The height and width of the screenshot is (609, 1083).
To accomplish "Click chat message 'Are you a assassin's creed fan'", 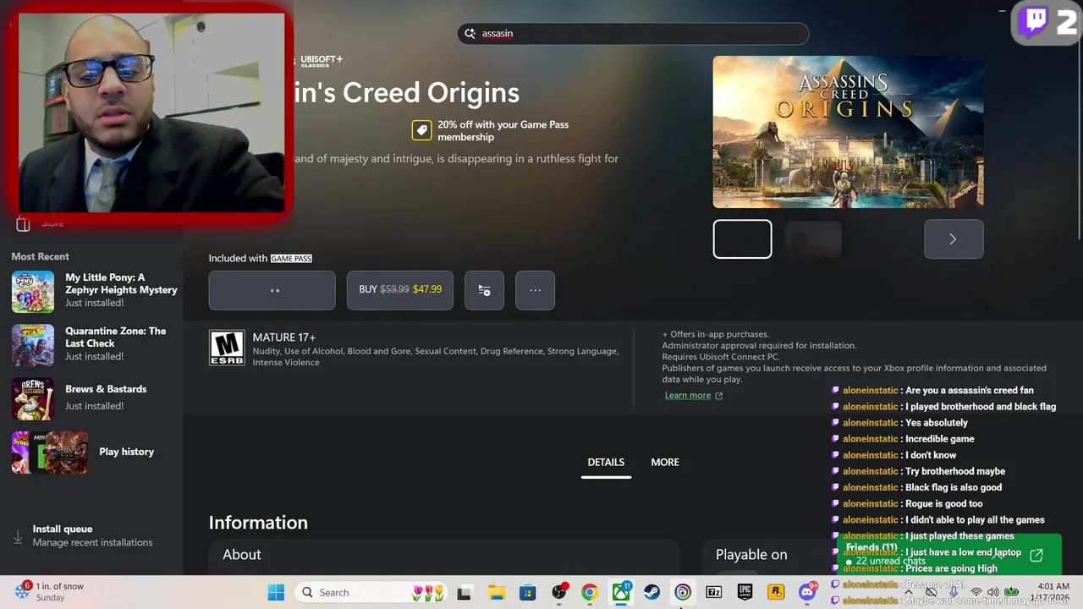I will 970,391.
